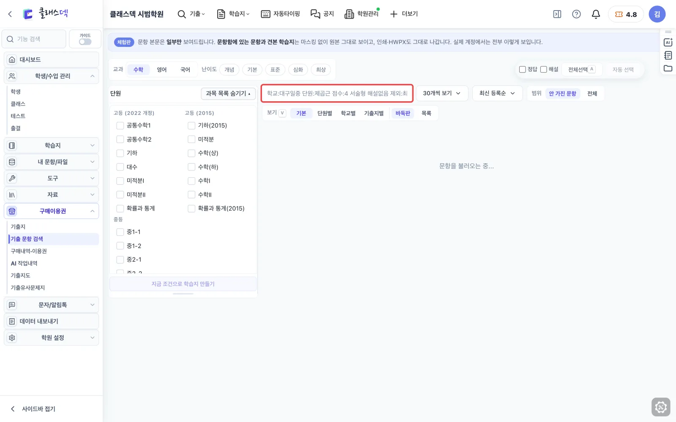Screen dimensions: 676x422
Task: Select the 심화 difficulty chip
Action: click(x=298, y=70)
